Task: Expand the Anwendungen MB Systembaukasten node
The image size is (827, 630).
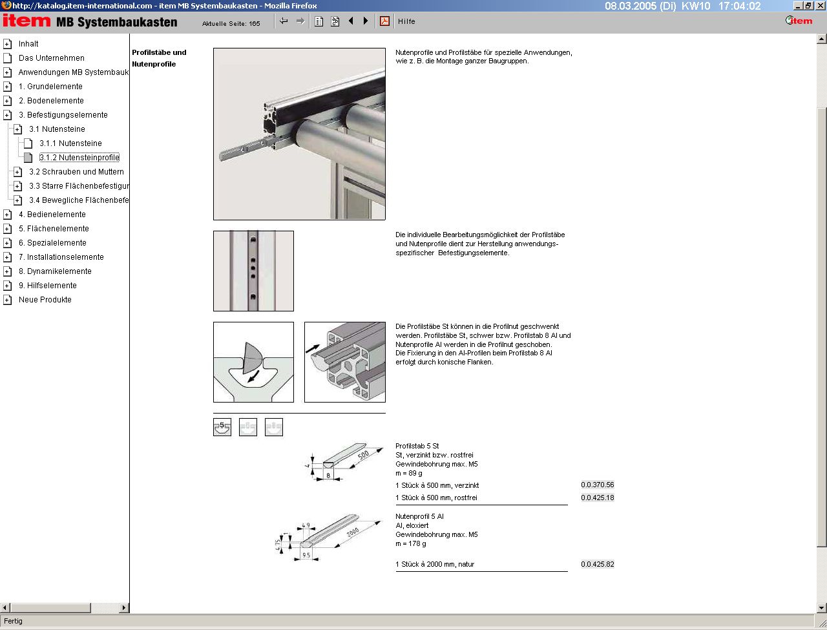Action: tap(7, 72)
